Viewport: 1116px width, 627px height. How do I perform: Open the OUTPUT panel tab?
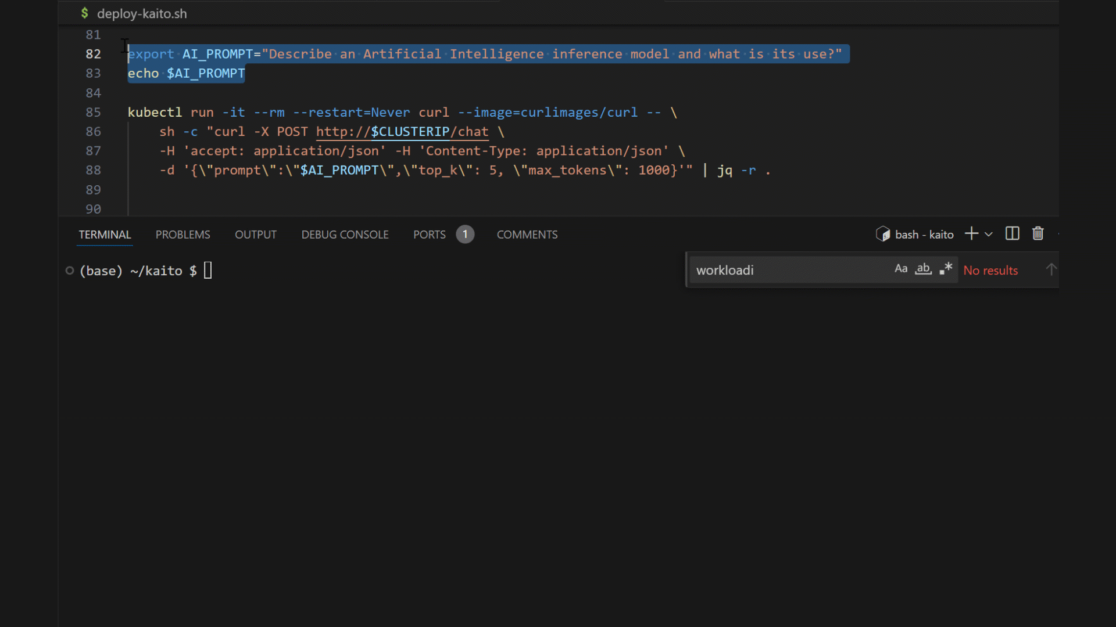click(255, 235)
